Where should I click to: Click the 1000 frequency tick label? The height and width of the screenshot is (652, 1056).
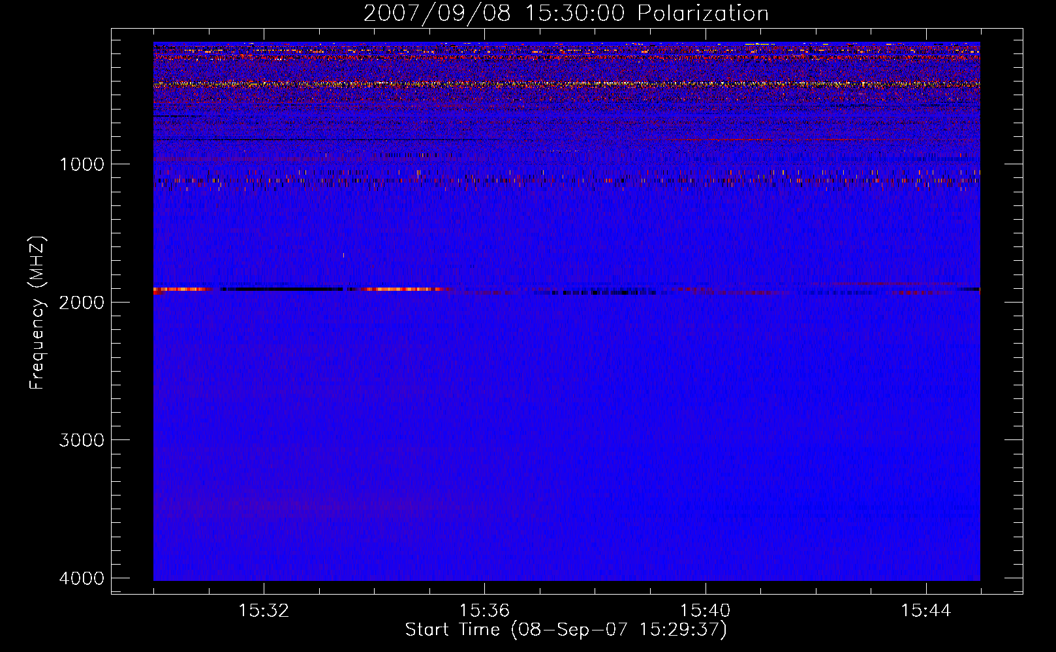coord(82,164)
